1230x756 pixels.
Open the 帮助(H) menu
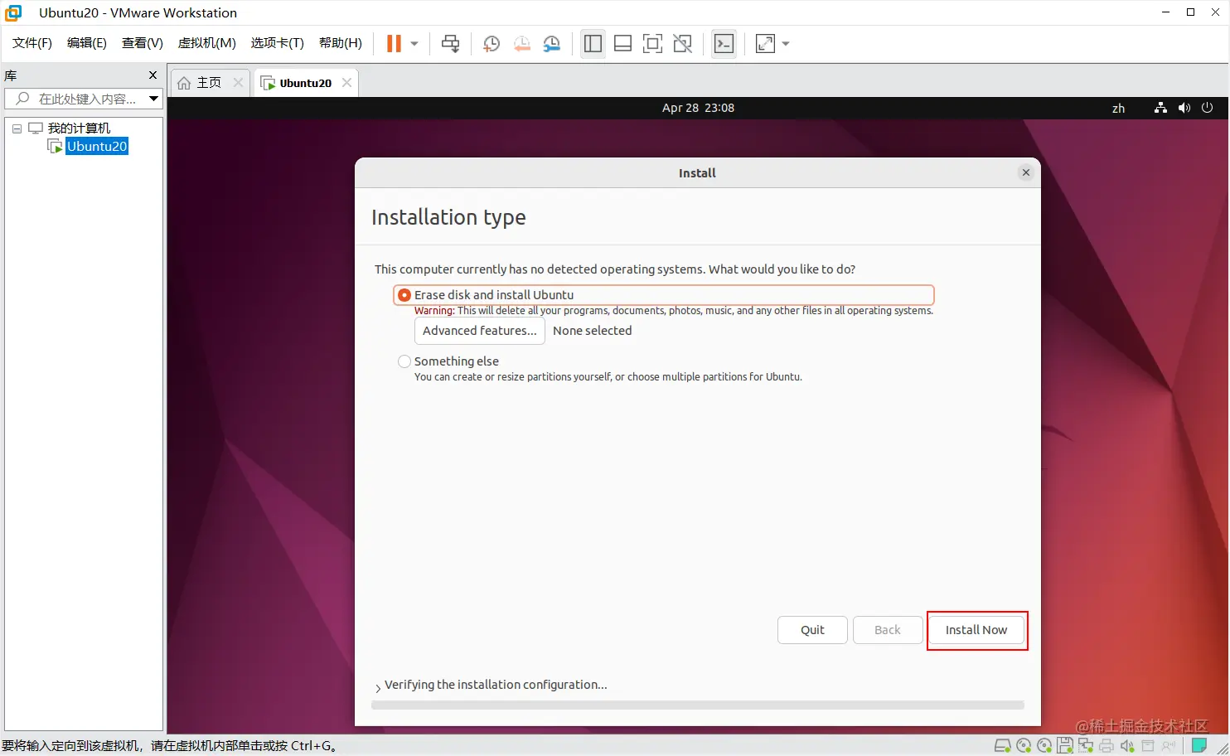(x=341, y=43)
